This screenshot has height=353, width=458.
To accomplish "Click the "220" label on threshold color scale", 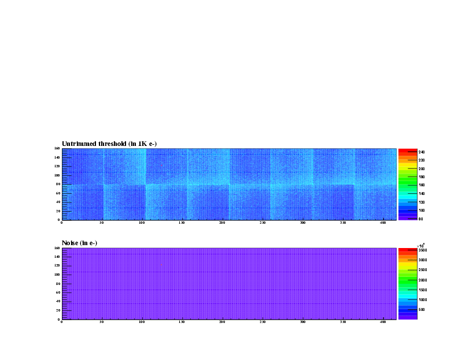I will coord(422,160).
